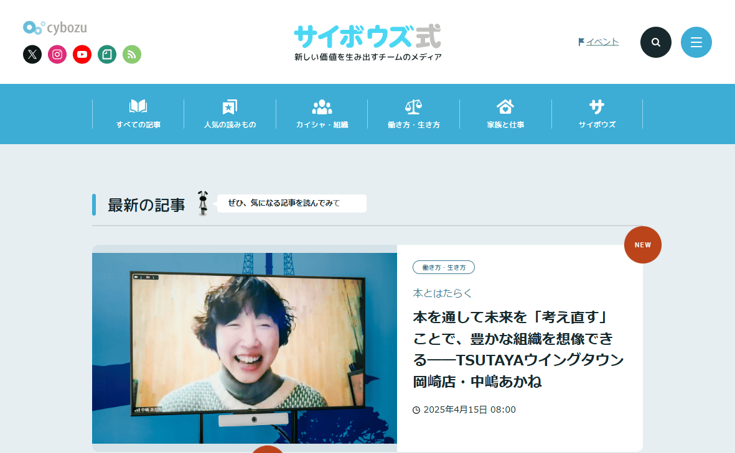Click the green note icon

[x=107, y=55]
